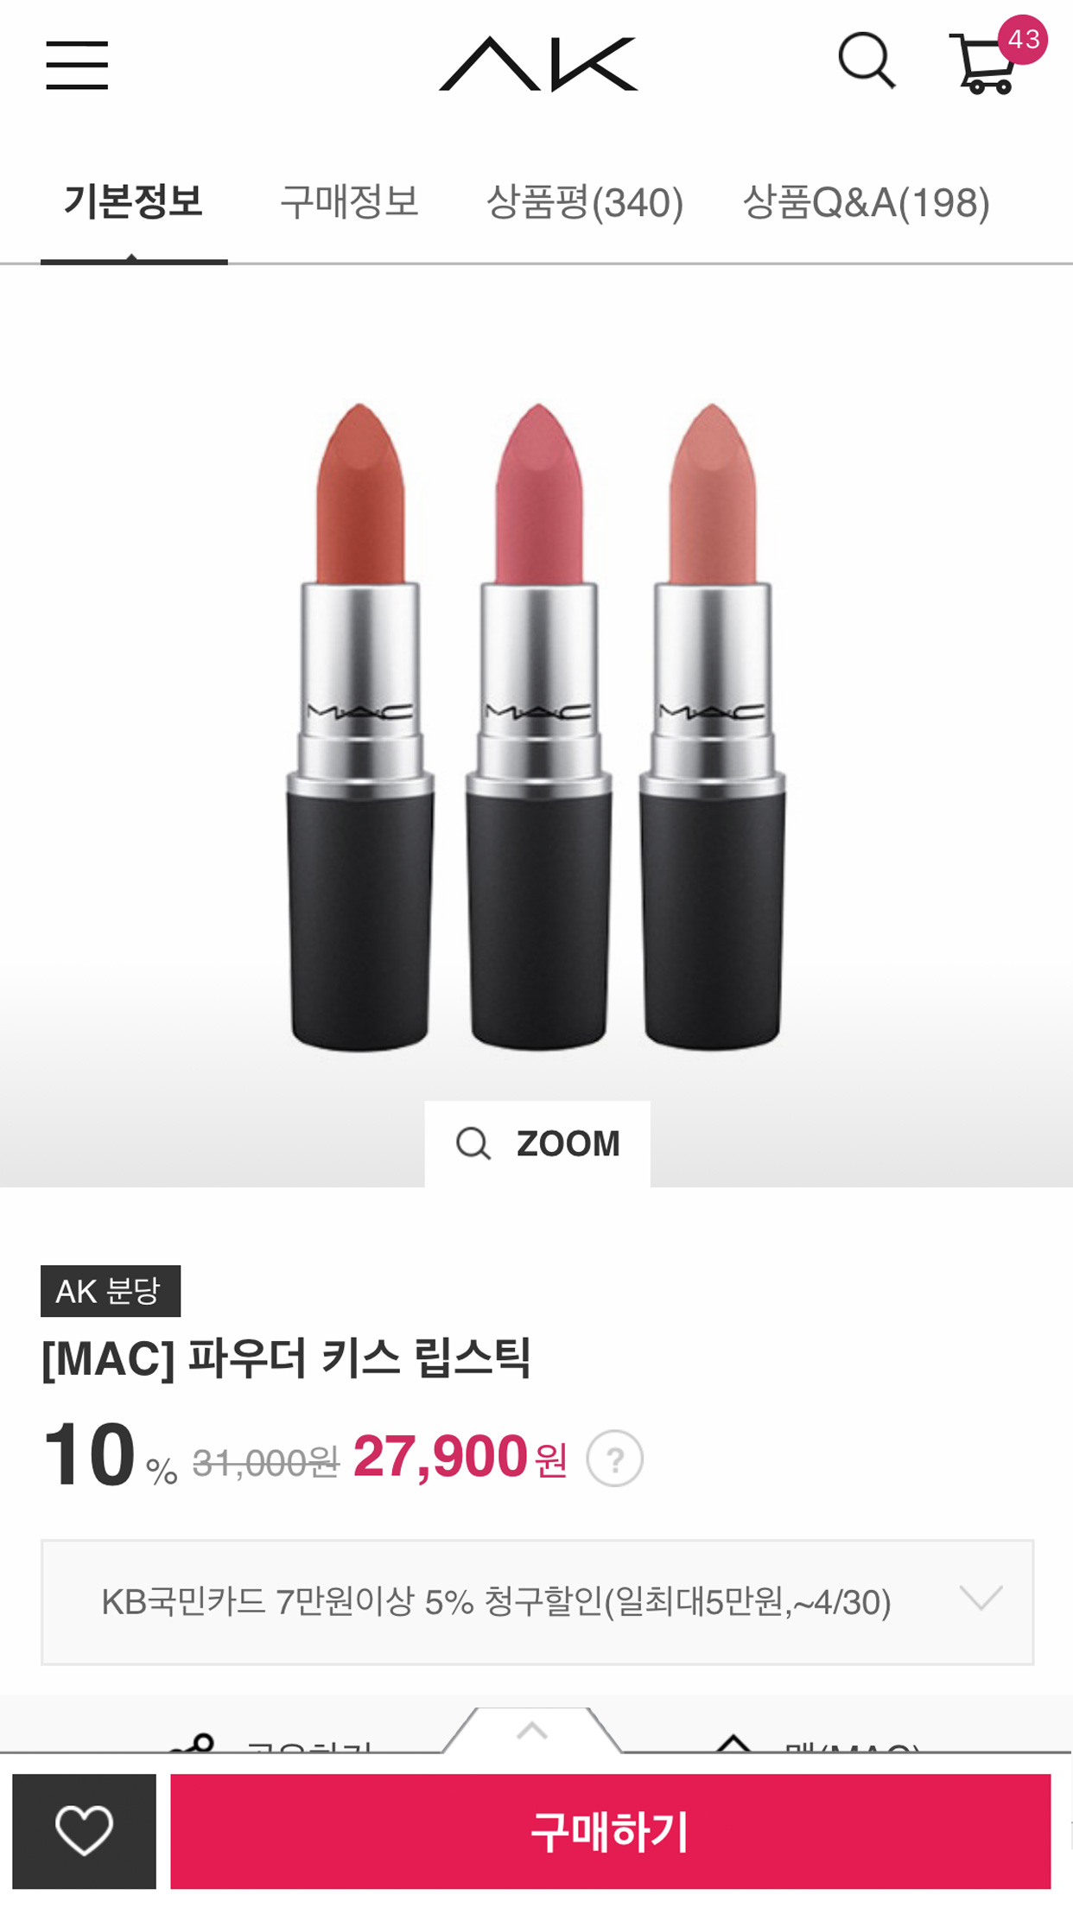Screen dimensions: 1073x1908
Task: Click the price help question mark icon
Action: [614, 1459]
